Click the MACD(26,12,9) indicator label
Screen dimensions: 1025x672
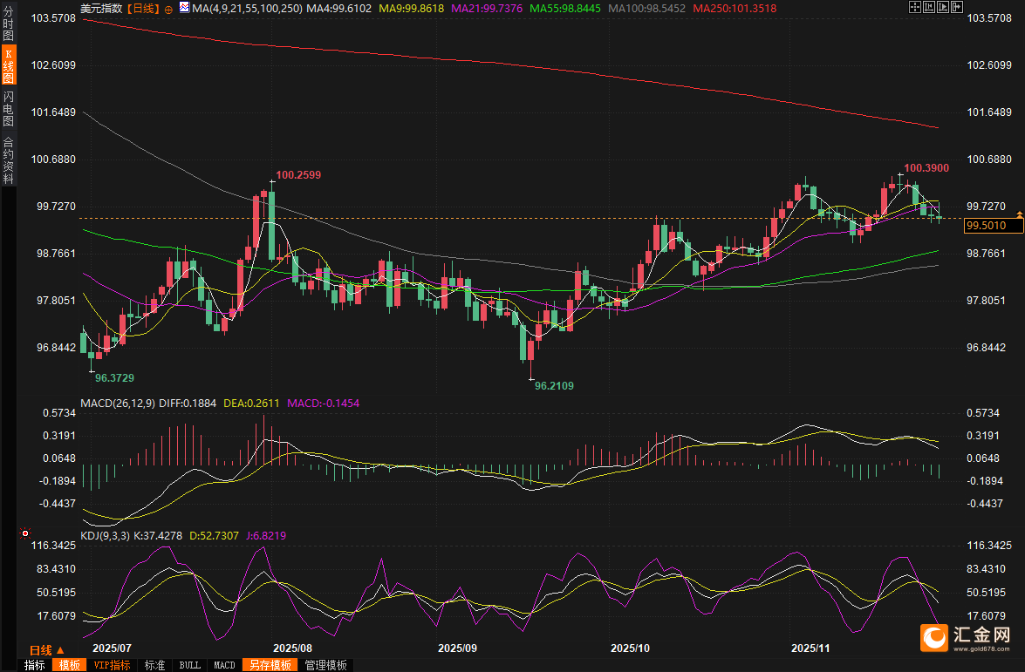[x=118, y=403]
